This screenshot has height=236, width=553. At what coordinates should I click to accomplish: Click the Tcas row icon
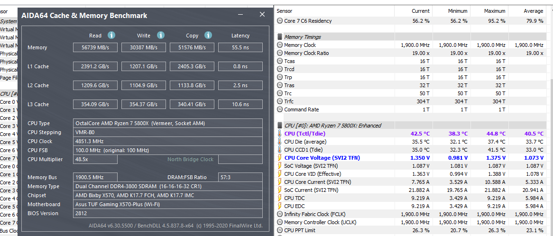(x=280, y=61)
